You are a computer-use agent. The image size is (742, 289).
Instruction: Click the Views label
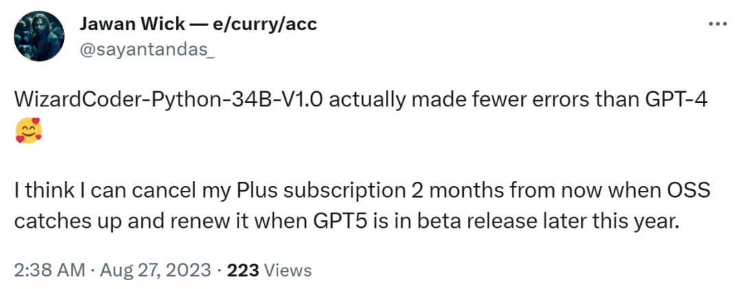(287, 270)
